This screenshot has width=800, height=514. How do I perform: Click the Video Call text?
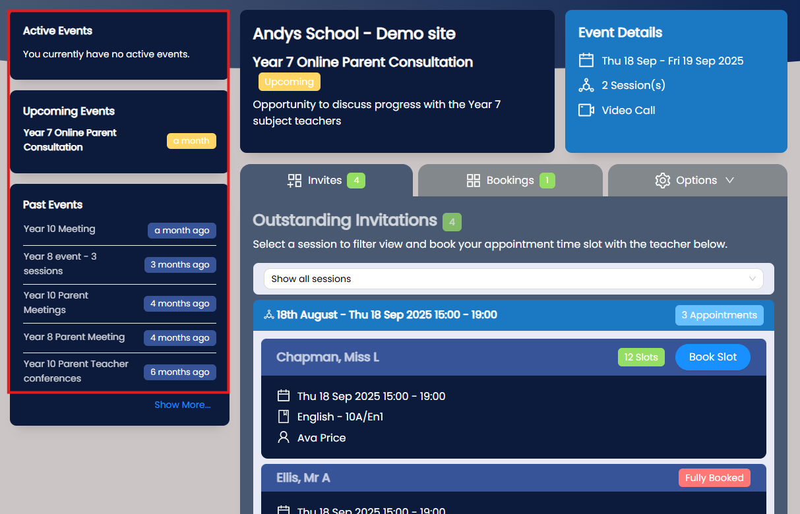pyautogui.click(x=629, y=111)
